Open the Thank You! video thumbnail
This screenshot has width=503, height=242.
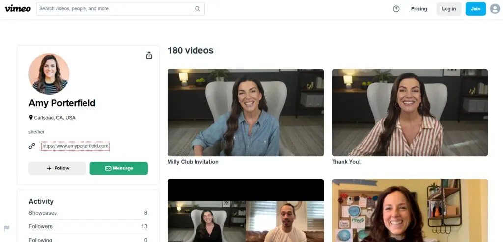410,112
